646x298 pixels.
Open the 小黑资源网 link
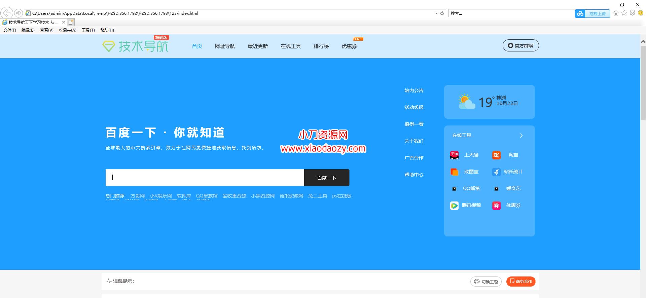tap(263, 196)
